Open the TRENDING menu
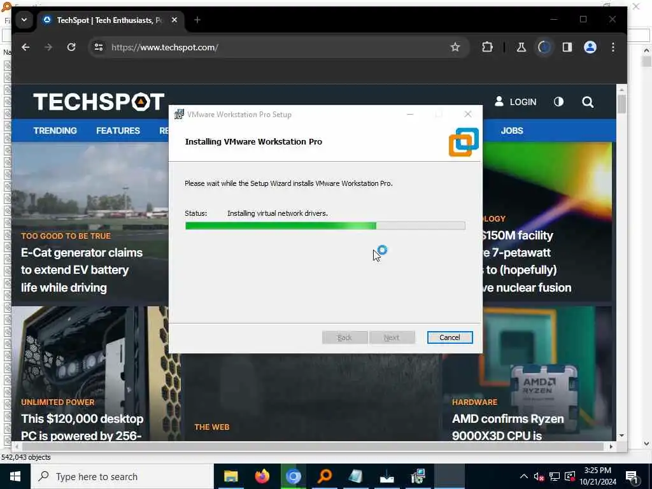The height and width of the screenshot is (489, 652). (55, 131)
